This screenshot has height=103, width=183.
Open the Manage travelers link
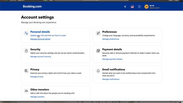[37, 97]
